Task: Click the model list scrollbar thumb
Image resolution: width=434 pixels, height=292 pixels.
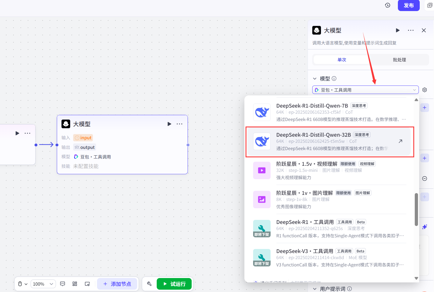Action: point(417,209)
